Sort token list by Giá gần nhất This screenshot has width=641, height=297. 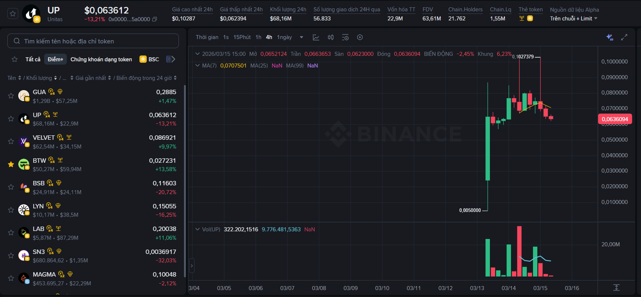tap(93, 78)
